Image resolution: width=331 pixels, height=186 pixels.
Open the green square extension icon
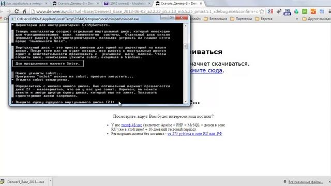(305, 11)
